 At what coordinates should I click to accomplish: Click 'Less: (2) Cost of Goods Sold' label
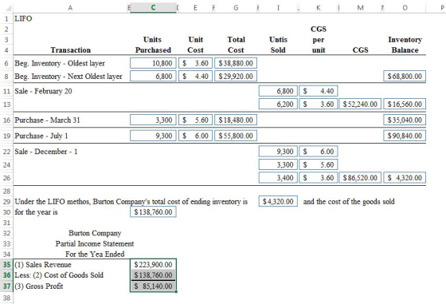point(59,275)
